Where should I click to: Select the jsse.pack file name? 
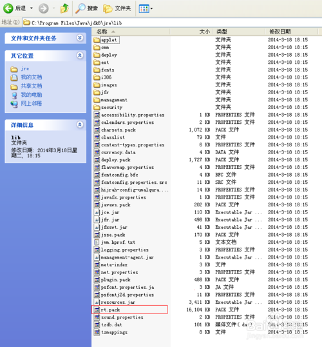tap(113, 235)
